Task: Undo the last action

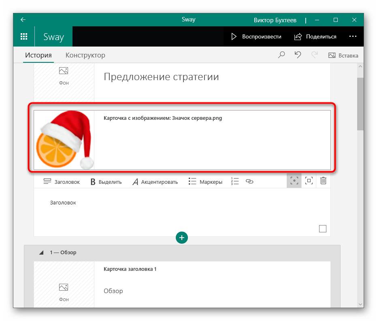Action: (x=298, y=55)
